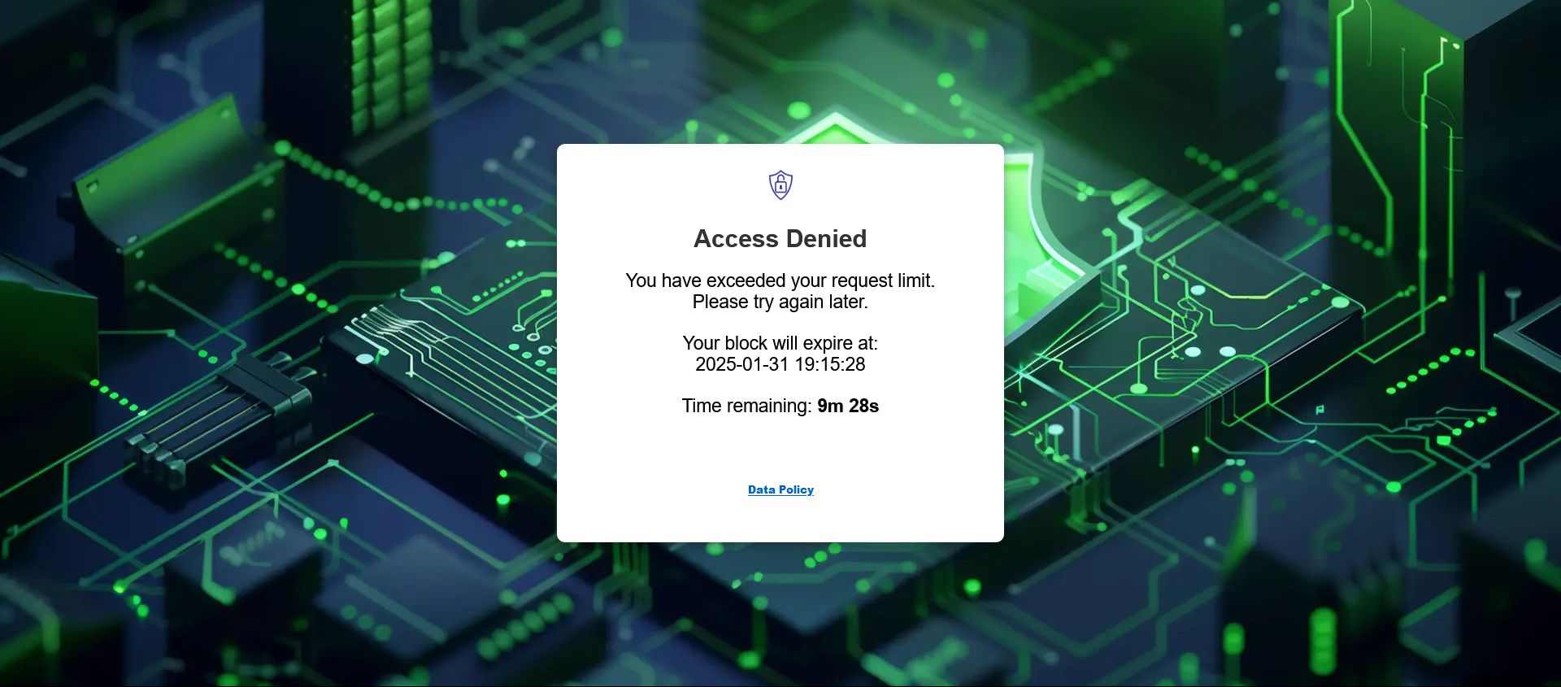This screenshot has height=687, width=1561.
Task: Click empty white space below Data Policy link
Action: pos(780,519)
